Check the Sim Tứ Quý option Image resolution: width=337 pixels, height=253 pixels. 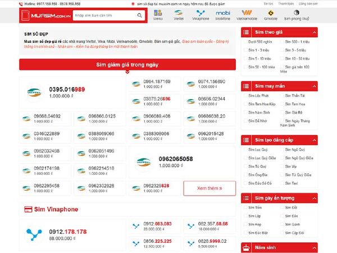245,166
